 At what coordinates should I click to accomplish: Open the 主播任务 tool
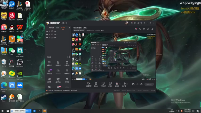click(x=67, y=64)
